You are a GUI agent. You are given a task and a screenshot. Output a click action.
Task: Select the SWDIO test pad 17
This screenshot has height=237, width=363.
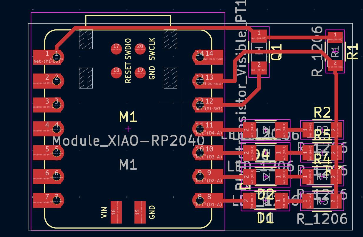(x=116, y=49)
